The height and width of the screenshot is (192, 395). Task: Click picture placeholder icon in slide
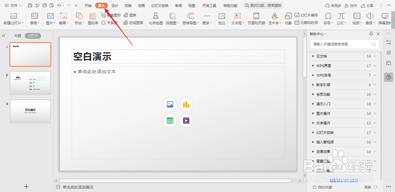tap(170, 104)
